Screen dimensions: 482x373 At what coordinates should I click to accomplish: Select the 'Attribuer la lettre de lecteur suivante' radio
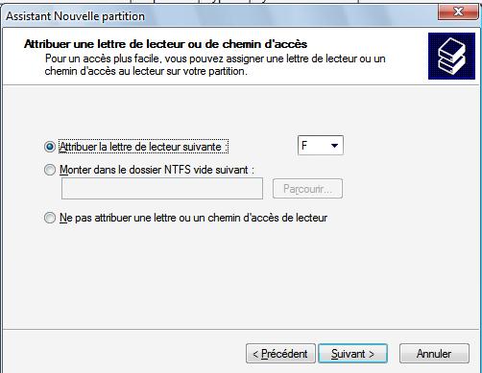[50, 147]
